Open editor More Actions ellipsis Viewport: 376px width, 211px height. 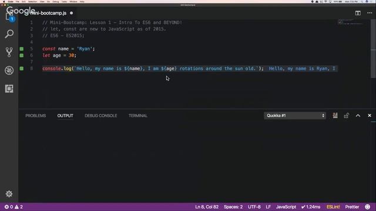pyautogui.click(x=370, y=13)
